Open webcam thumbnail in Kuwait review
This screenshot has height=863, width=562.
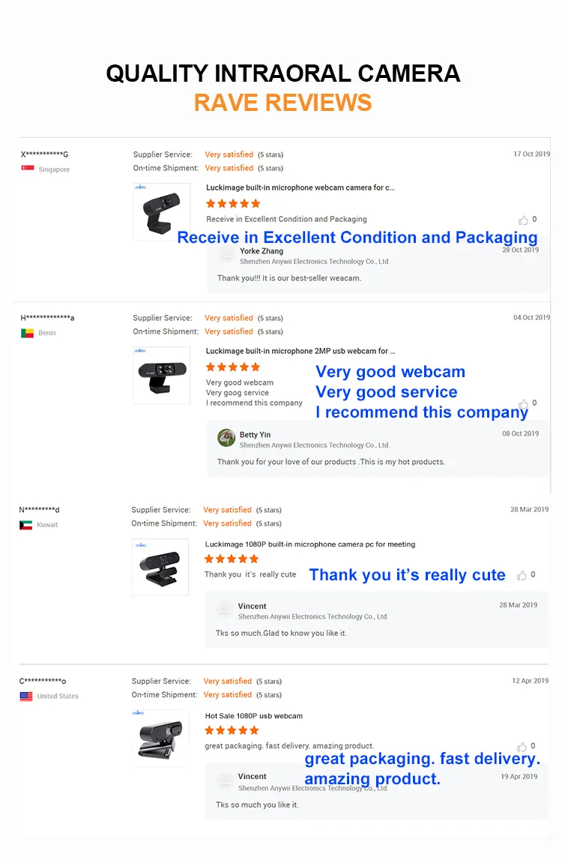point(160,567)
